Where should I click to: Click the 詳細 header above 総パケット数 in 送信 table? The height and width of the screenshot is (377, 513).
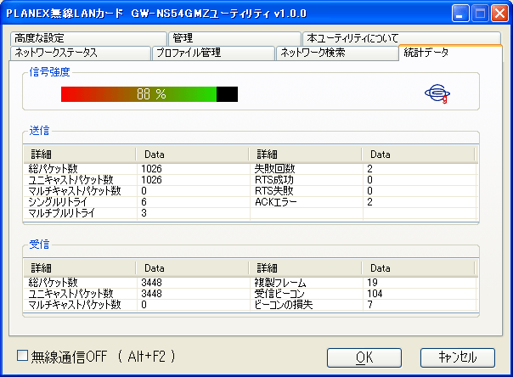[x=80, y=155]
